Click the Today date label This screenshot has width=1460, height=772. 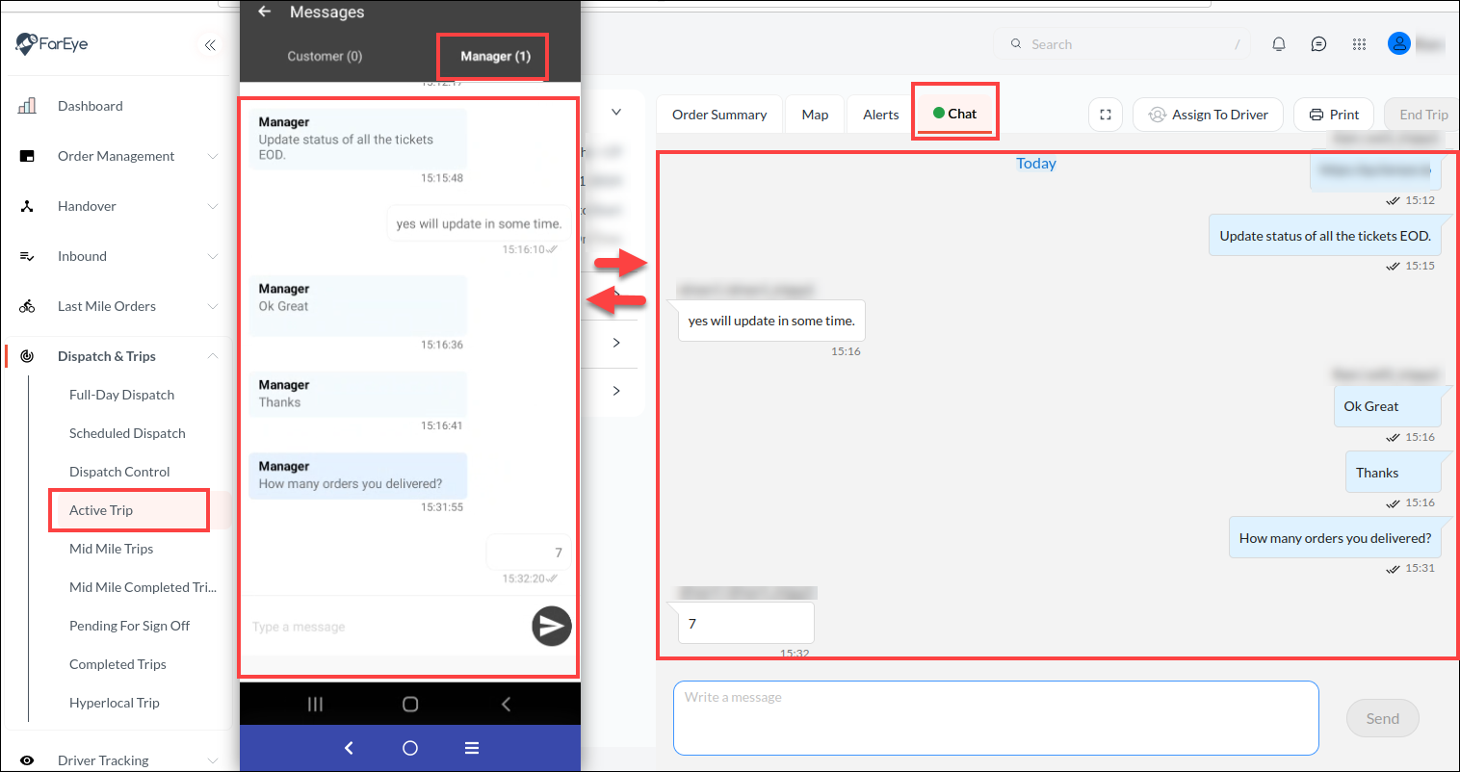[1036, 164]
